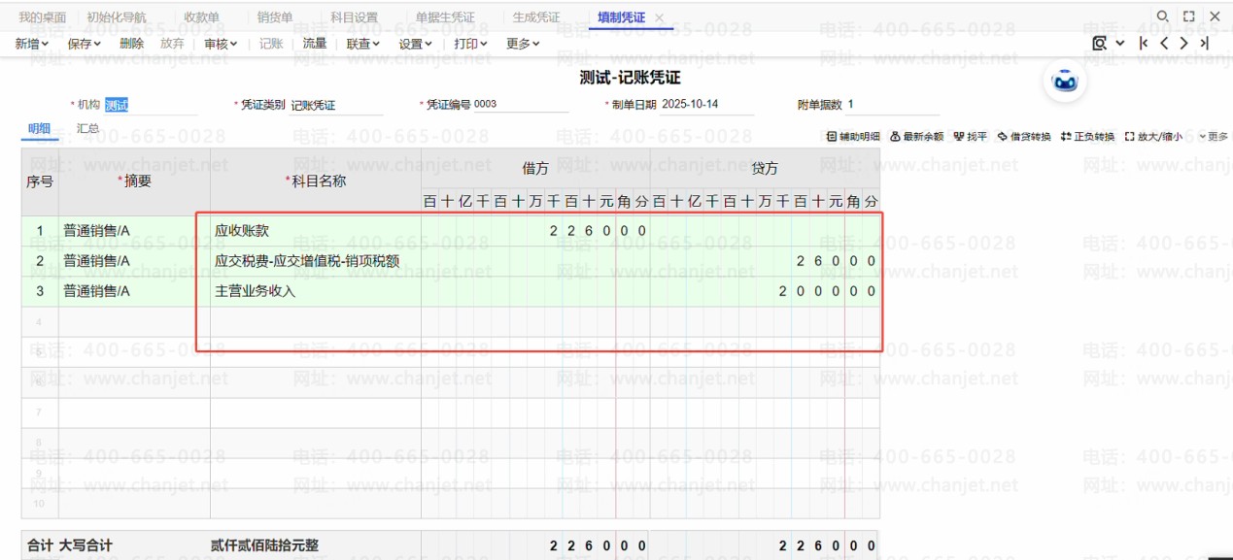The height and width of the screenshot is (560, 1233).
Task: Open the 新增 dropdown menu
Action: coord(32,44)
